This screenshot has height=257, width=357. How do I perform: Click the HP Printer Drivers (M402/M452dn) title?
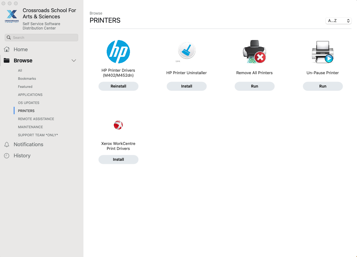coord(118,73)
